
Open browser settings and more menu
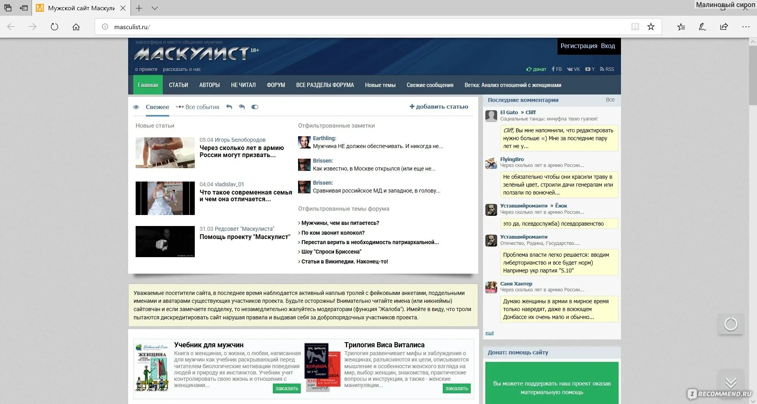(746, 27)
